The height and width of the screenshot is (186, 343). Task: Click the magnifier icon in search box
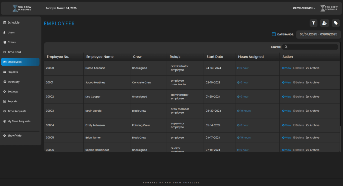[x=286, y=47]
